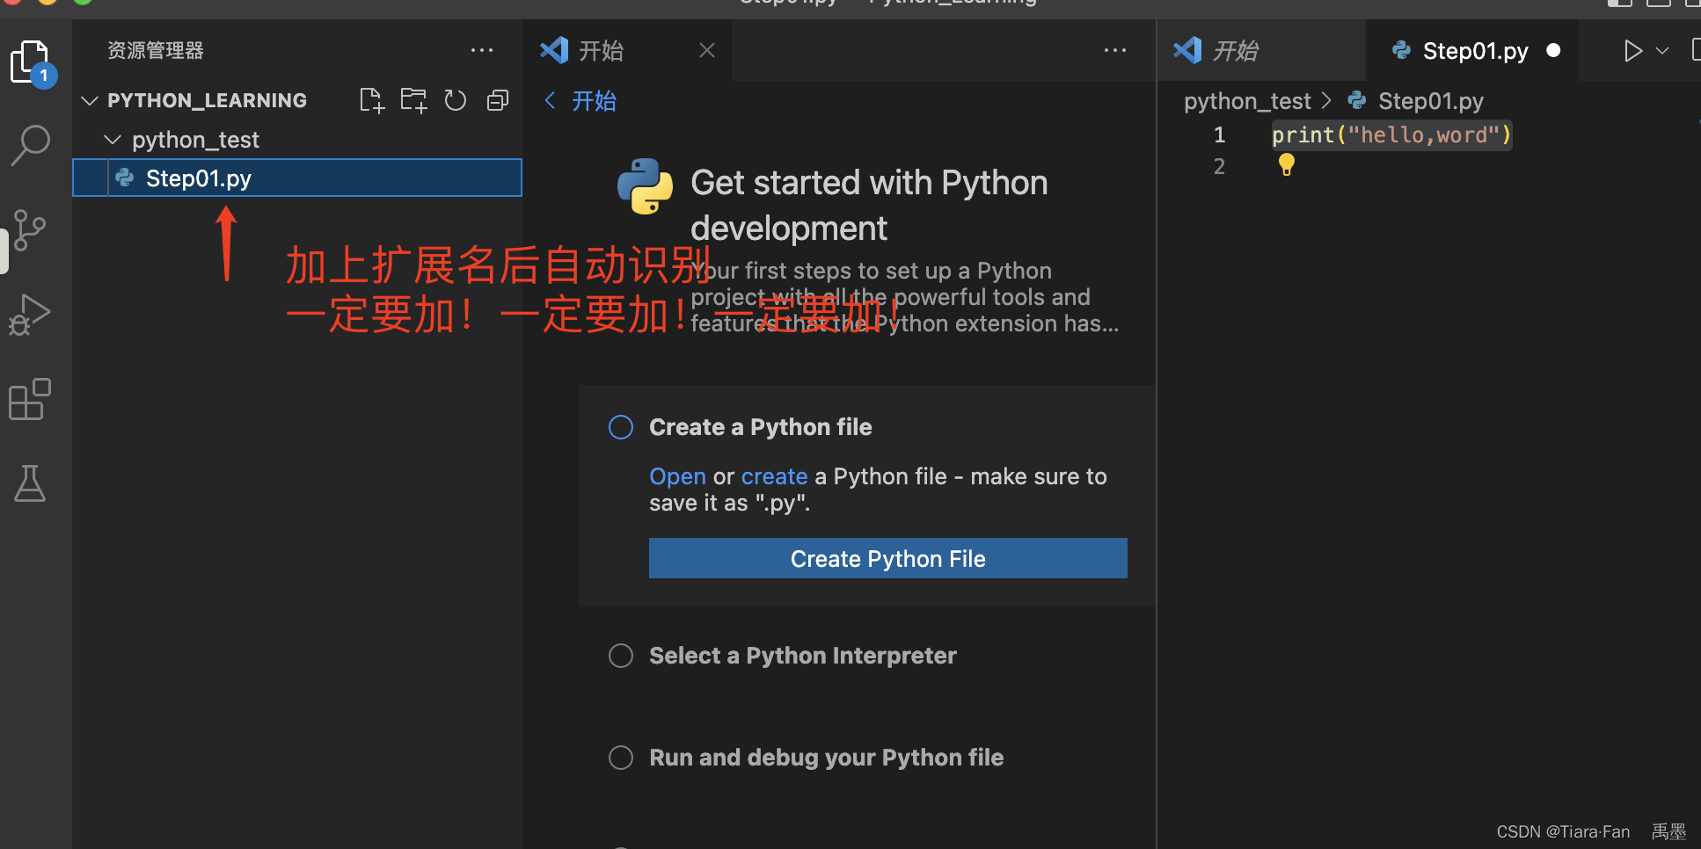This screenshot has width=1701, height=849.
Task: Select python_test in the breadcrumb bar
Action: pyautogui.click(x=1246, y=100)
